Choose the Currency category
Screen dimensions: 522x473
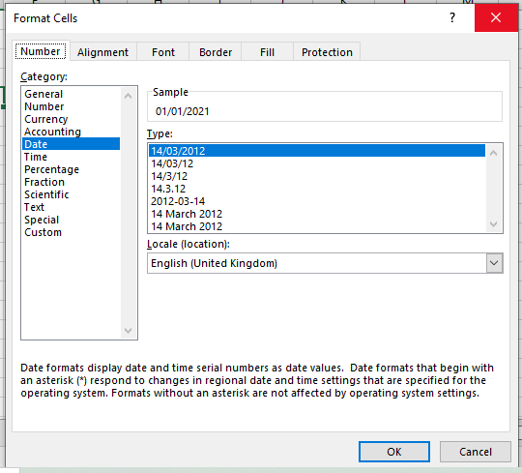point(71,119)
